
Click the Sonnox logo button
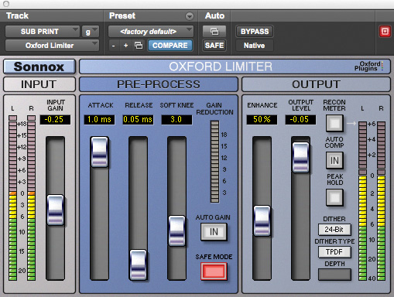(x=39, y=67)
